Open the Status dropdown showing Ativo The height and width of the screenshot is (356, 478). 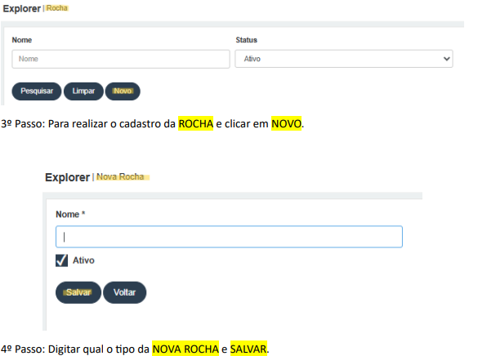pyautogui.click(x=344, y=59)
